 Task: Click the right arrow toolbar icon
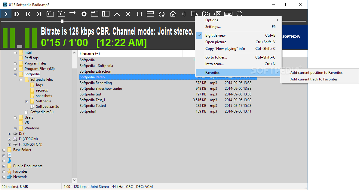point(72,13)
